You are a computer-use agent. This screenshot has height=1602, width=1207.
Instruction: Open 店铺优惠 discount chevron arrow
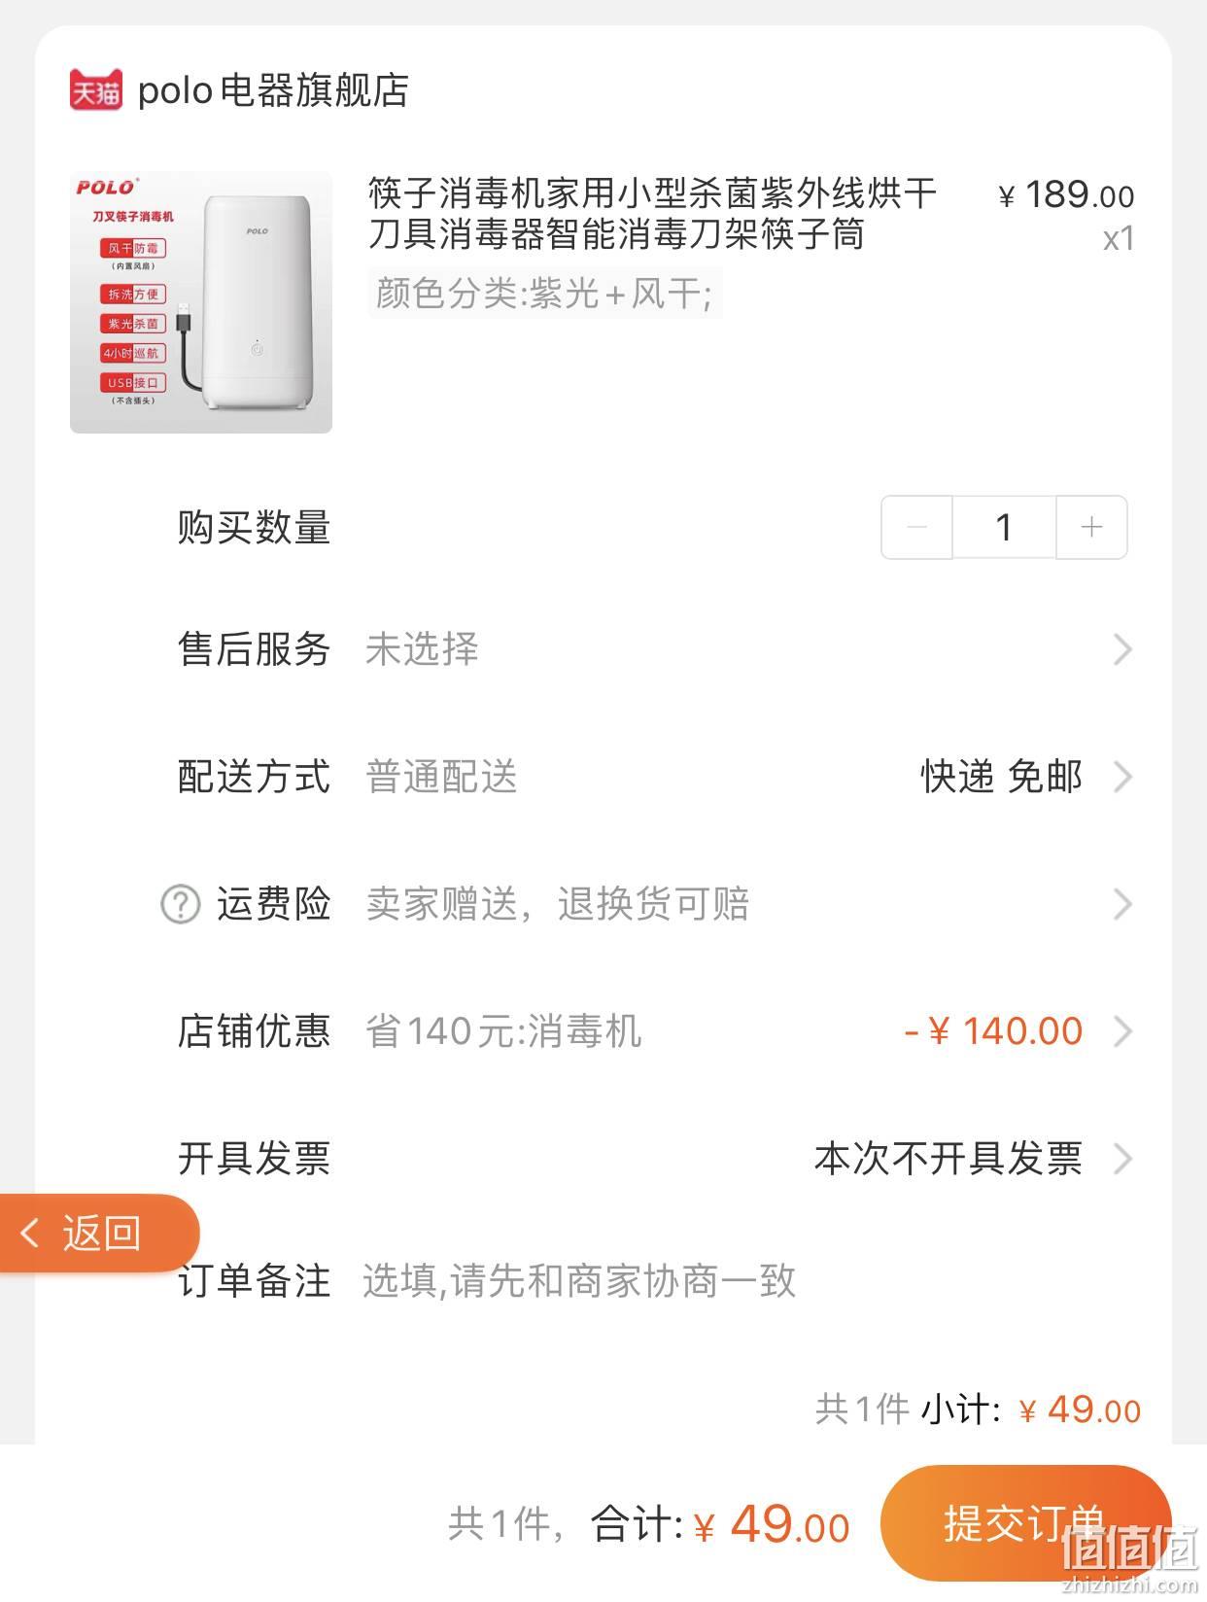pos(1122,1031)
